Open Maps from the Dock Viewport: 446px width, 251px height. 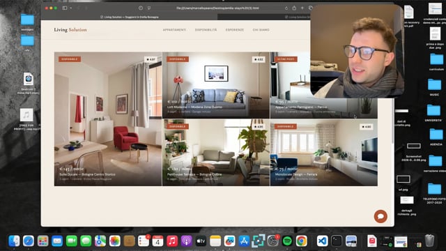click(x=100, y=241)
